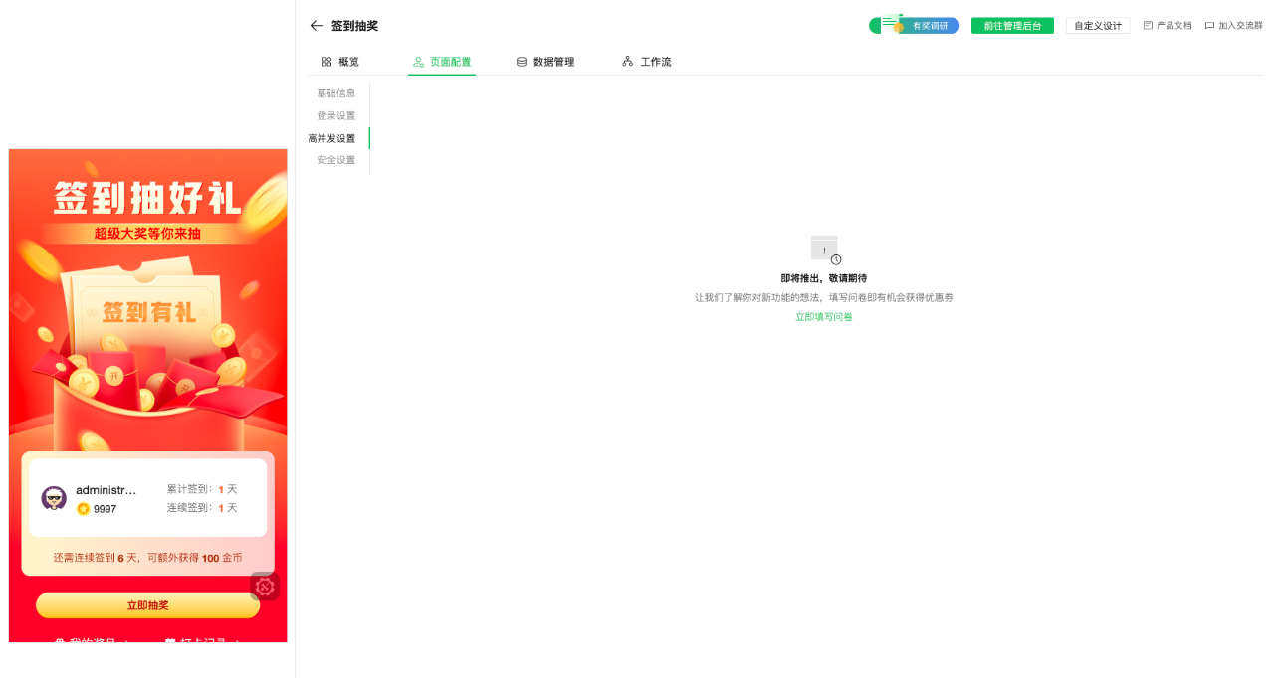The image size is (1274, 678).
Task: Click the 签到抽好礼 banner title in preview
Action: point(147,198)
